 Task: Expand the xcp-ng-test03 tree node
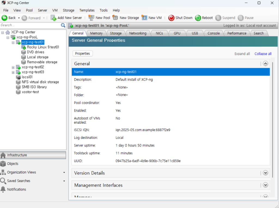click(x=13, y=72)
